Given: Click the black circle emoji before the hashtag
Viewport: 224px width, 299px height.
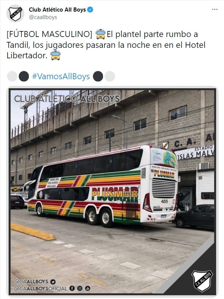Looking at the screenshot, I should [24, 76].
